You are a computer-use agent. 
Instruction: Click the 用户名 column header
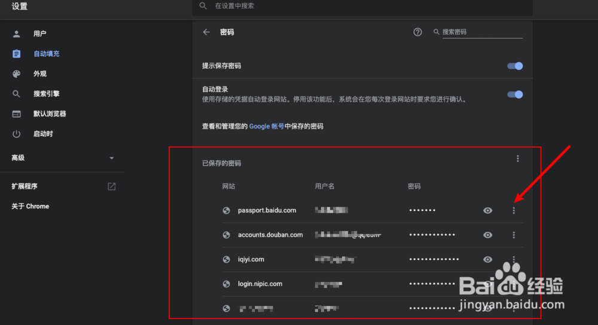coord(325,186)
